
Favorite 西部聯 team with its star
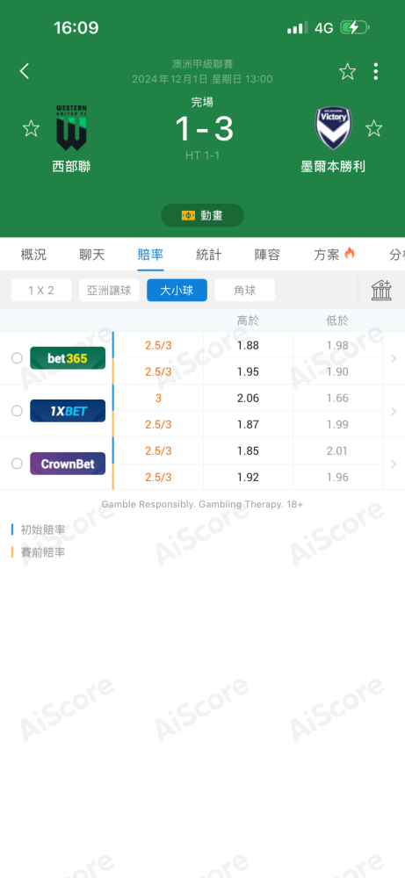31,128
